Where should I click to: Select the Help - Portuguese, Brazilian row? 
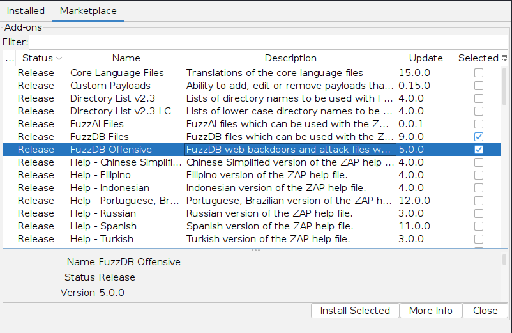tap(252, 200)
